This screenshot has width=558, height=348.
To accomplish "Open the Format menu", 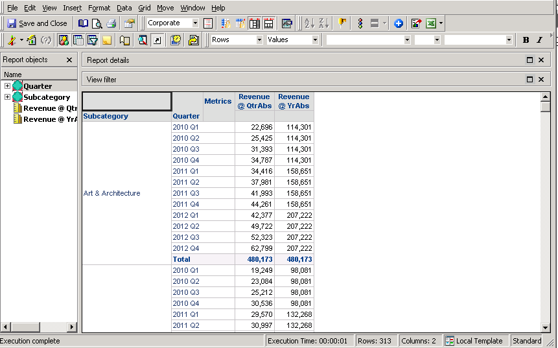I will pos(99,8).
